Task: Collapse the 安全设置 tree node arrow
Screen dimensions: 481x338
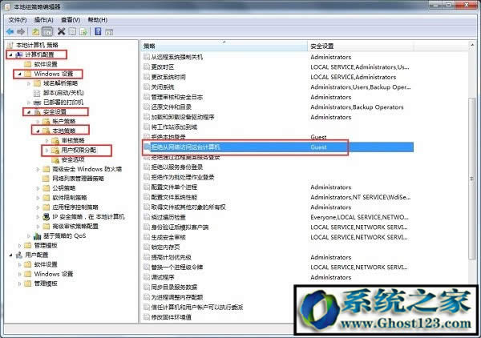Action: [29, 112]
